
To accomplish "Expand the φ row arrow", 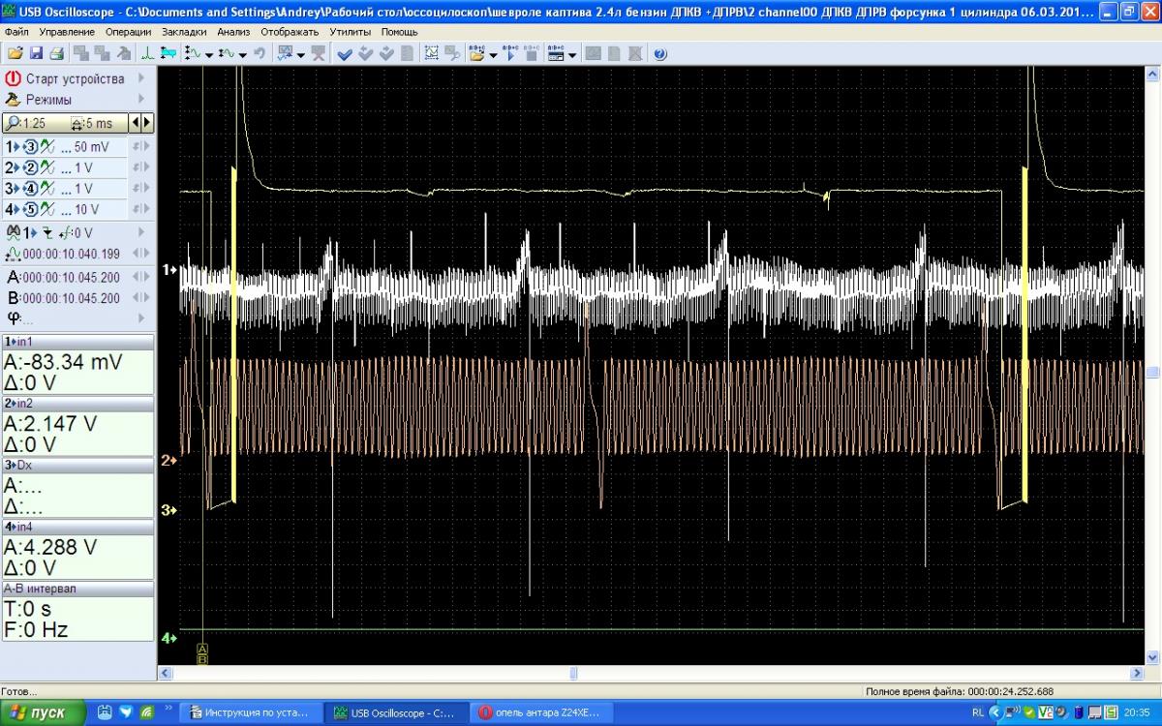I will 141,318.
